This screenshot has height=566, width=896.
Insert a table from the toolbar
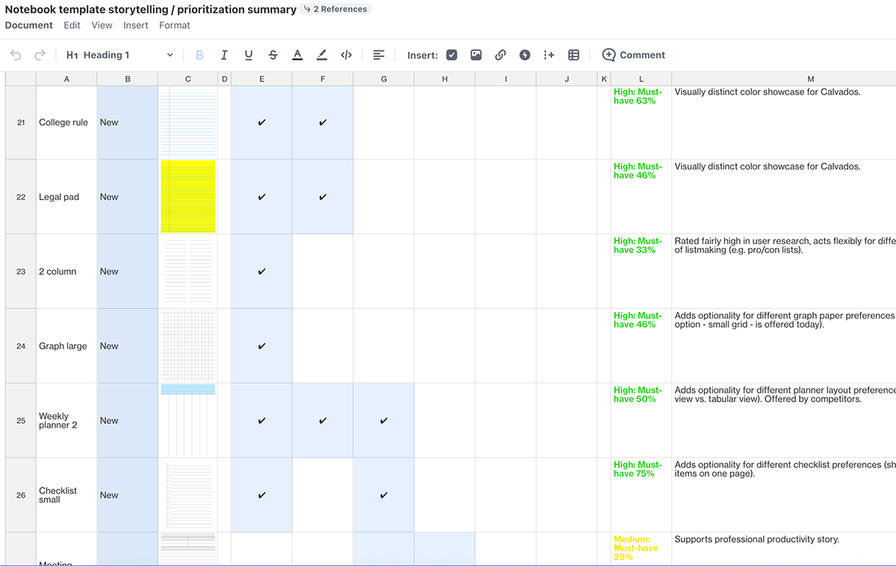pyautogui.click(x=573, y=55)
